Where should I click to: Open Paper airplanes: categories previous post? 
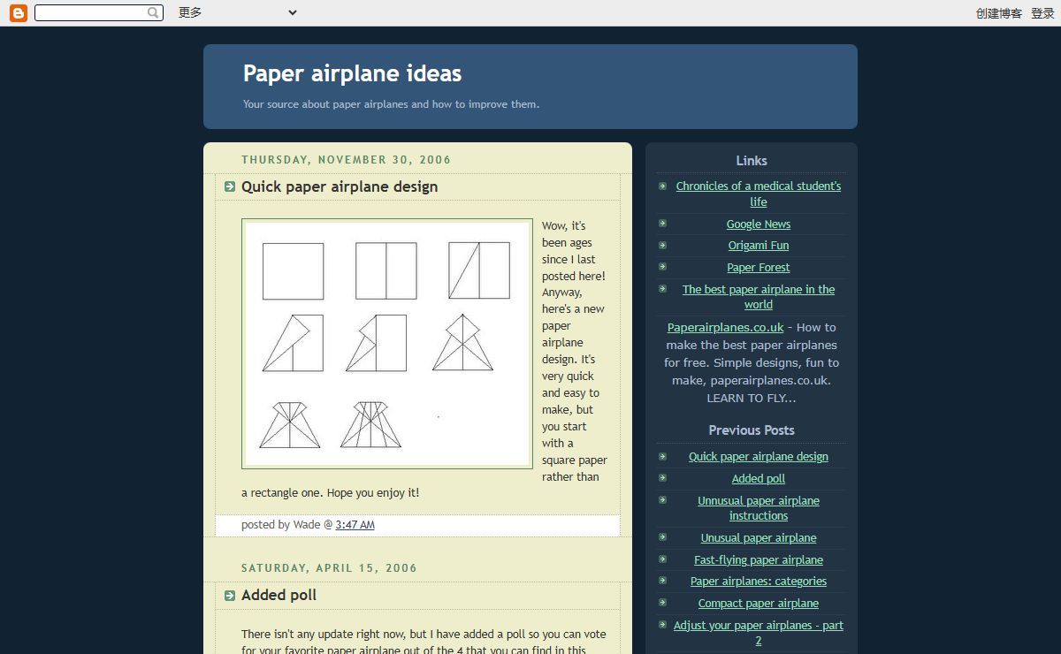pyautogui.click(x=758, y=582)
